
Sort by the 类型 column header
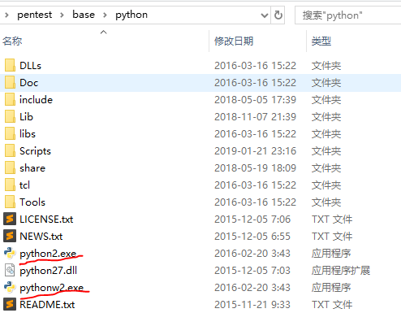[321, 41]
